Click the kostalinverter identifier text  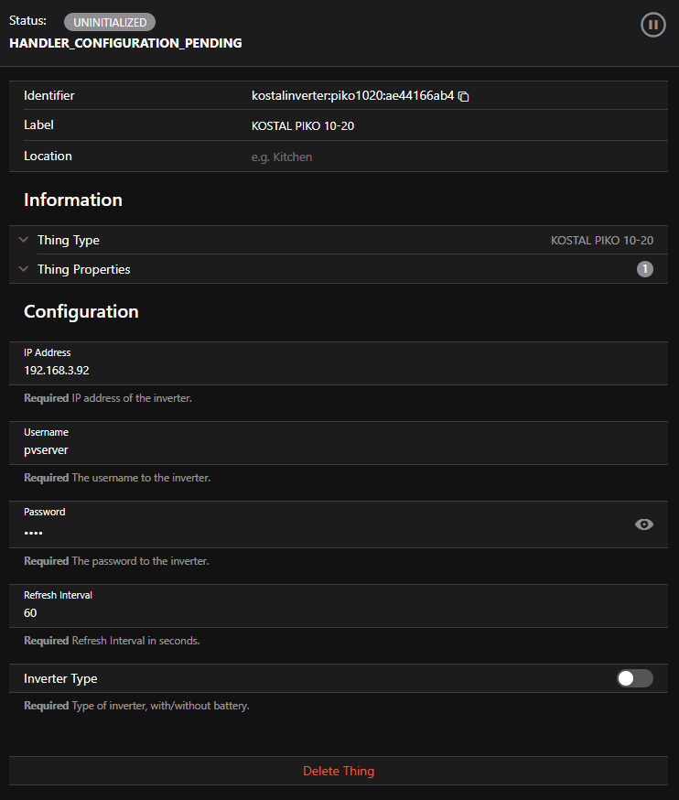point(352,95)
